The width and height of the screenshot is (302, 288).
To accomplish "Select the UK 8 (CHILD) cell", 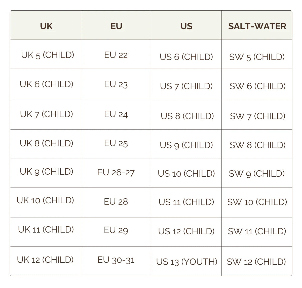I will point(47,143).
